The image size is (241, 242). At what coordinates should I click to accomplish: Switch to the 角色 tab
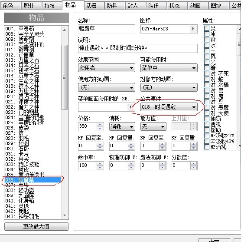(10, 6)
